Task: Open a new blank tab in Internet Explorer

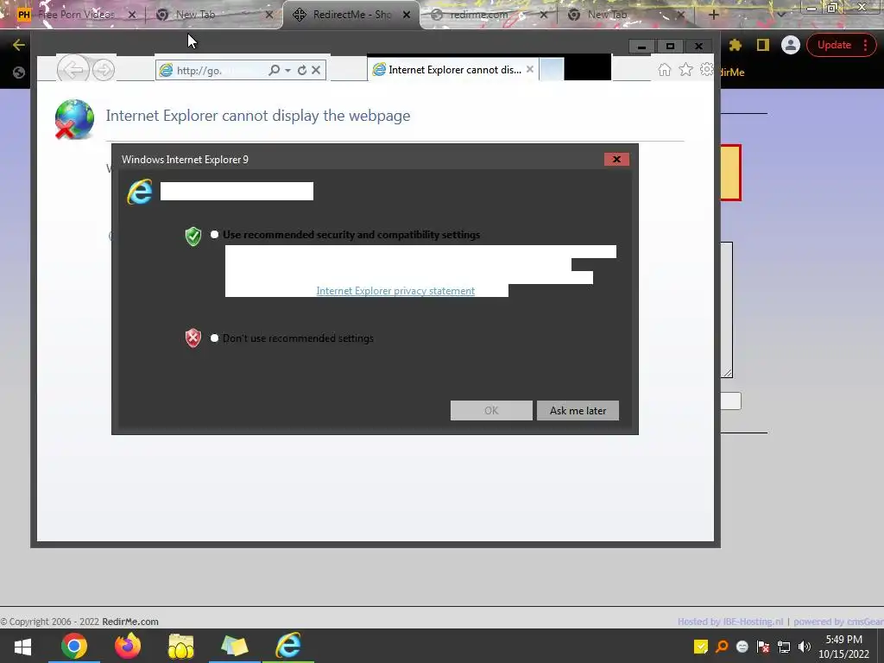Action: point(552,70)
